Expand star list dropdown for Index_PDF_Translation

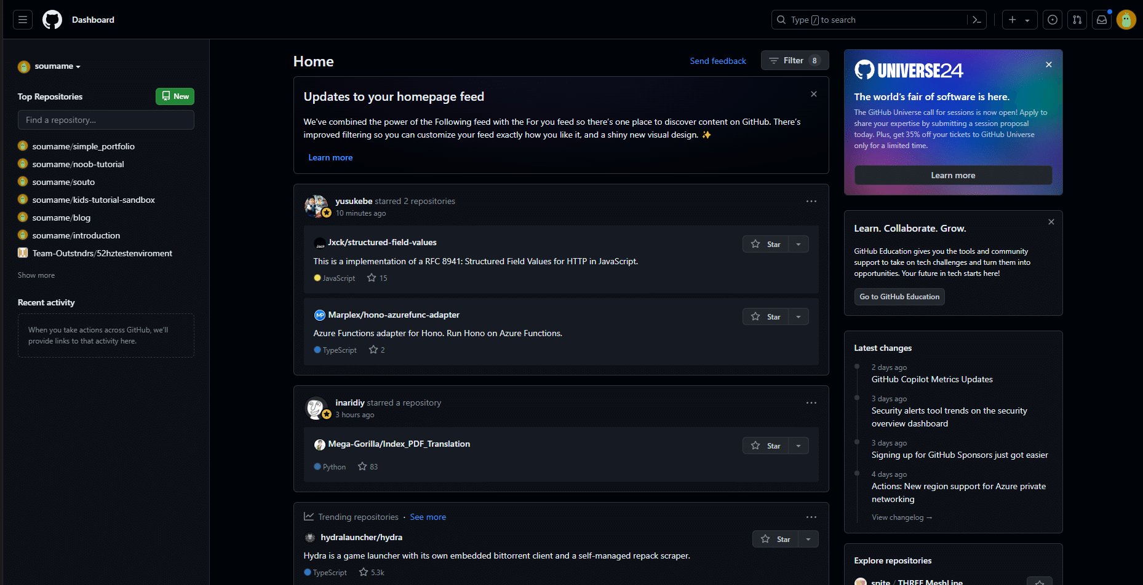(x=799, y=446)
